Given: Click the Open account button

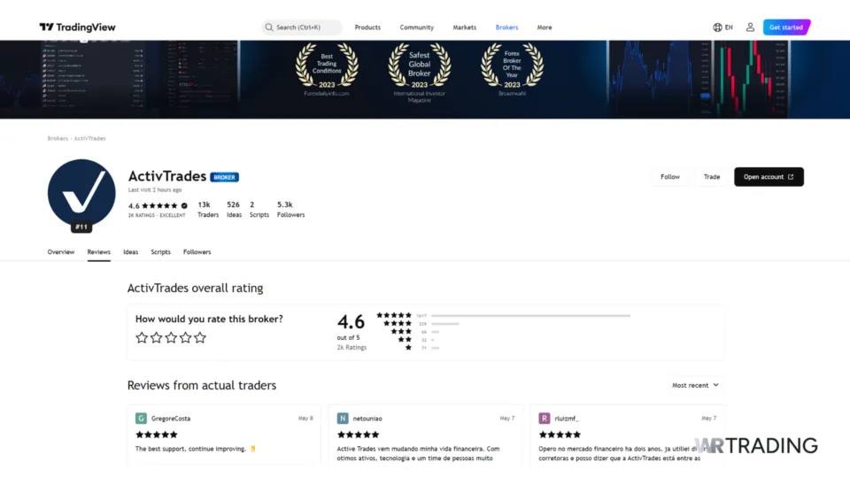Looking at the screenshot, I should (x=769, y=177).
